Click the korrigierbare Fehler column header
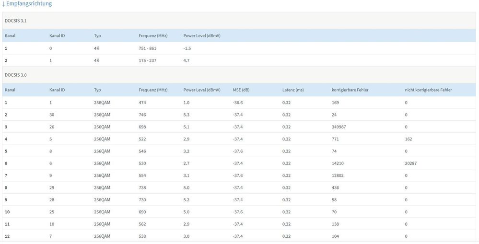Screen dimensions: 479x244 click(x=350, y=90)
